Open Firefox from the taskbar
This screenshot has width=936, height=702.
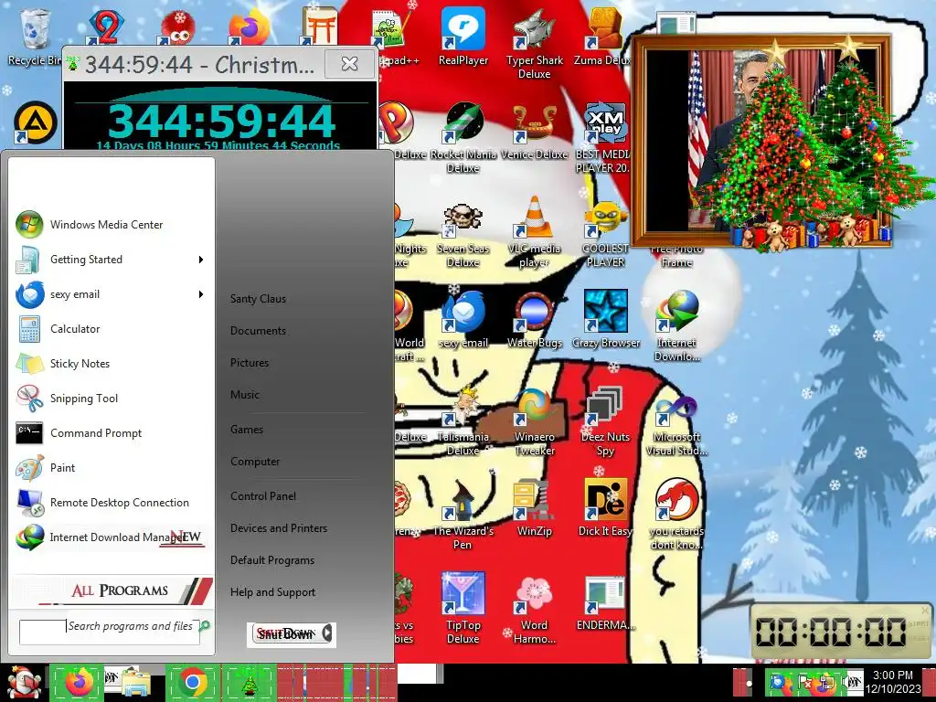[79, 682]
